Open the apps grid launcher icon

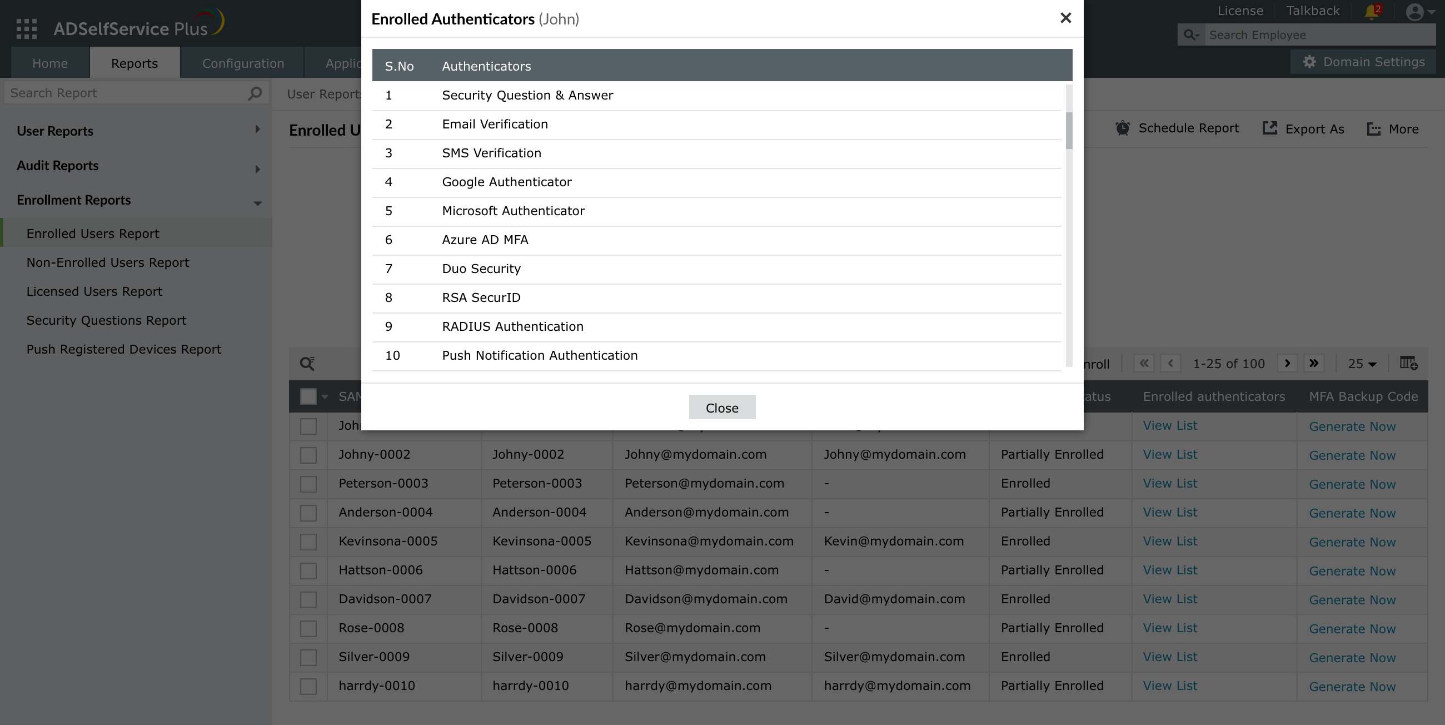tap(26, 28)
